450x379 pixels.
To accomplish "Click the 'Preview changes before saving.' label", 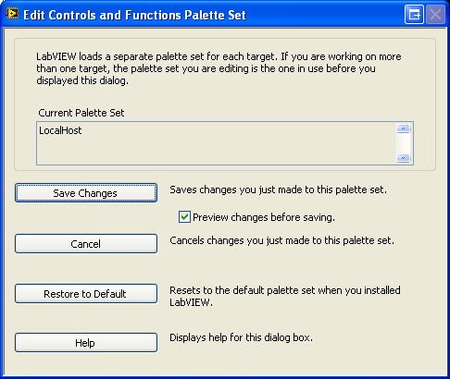I will (264, 217).
